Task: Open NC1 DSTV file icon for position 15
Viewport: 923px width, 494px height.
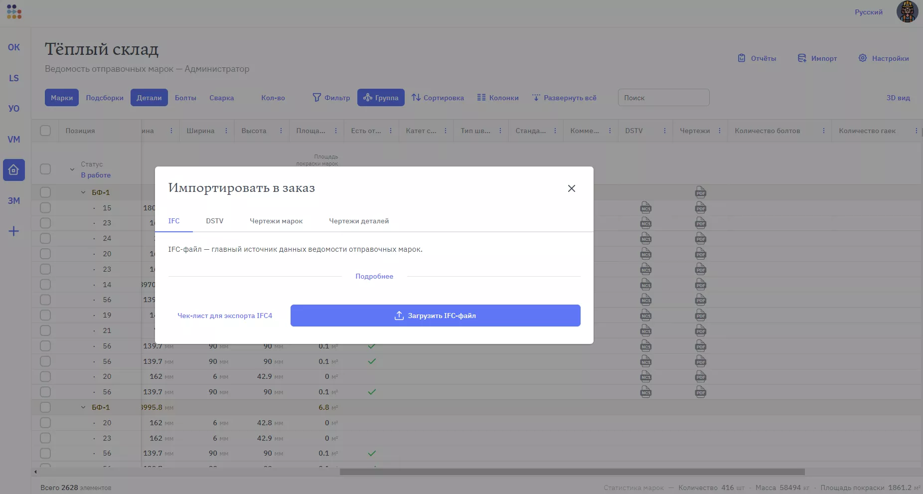Action: coord(646,208)
